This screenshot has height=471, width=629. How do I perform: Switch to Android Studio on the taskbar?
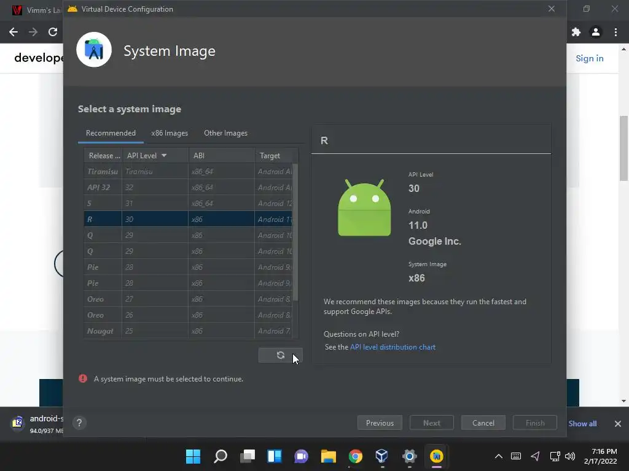click(x=437, y=456)
